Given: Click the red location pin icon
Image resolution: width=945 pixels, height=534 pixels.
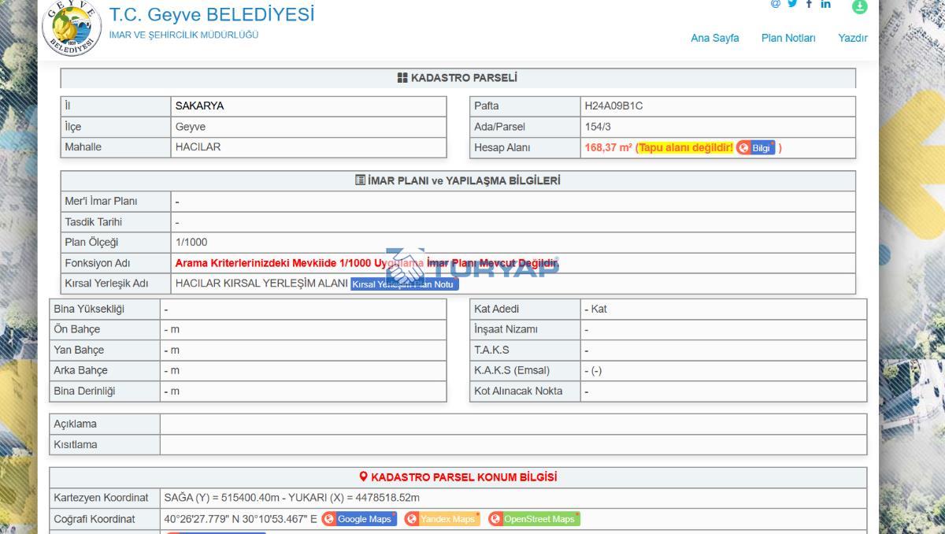Looking at the screenshot, I should [x=363, y=477].
